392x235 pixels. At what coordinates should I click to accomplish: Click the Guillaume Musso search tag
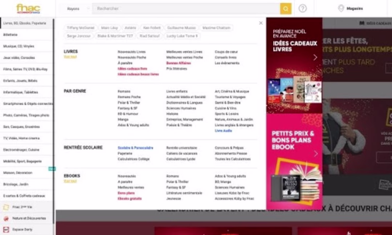tap(181, 28)
